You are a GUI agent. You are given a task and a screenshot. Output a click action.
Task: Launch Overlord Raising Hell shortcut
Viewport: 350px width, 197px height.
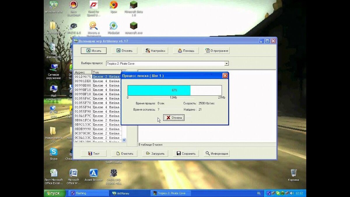113,177
